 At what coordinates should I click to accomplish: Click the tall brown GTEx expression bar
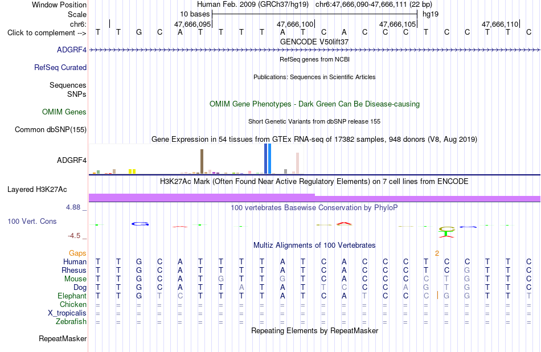point(202,161)
